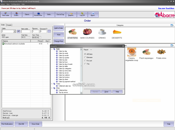
Task: Select the Sales by server report
Action: [63, 73]
